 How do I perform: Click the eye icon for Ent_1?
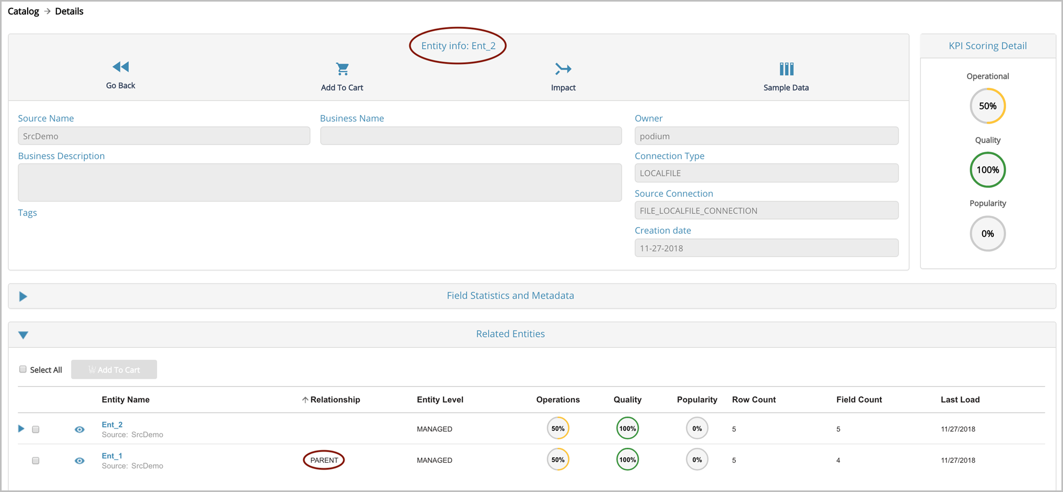click(x=79, y=461)
